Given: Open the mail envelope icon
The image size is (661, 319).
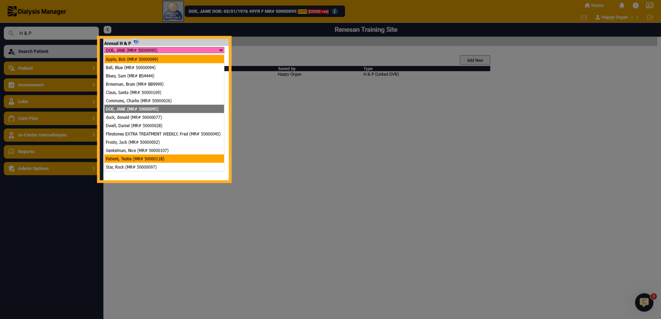Looking at the screenshot, I should [584, 17].
